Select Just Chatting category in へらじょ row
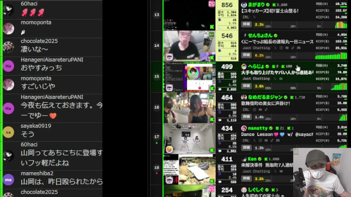351x197 pixels. click(x=256, y=79)
